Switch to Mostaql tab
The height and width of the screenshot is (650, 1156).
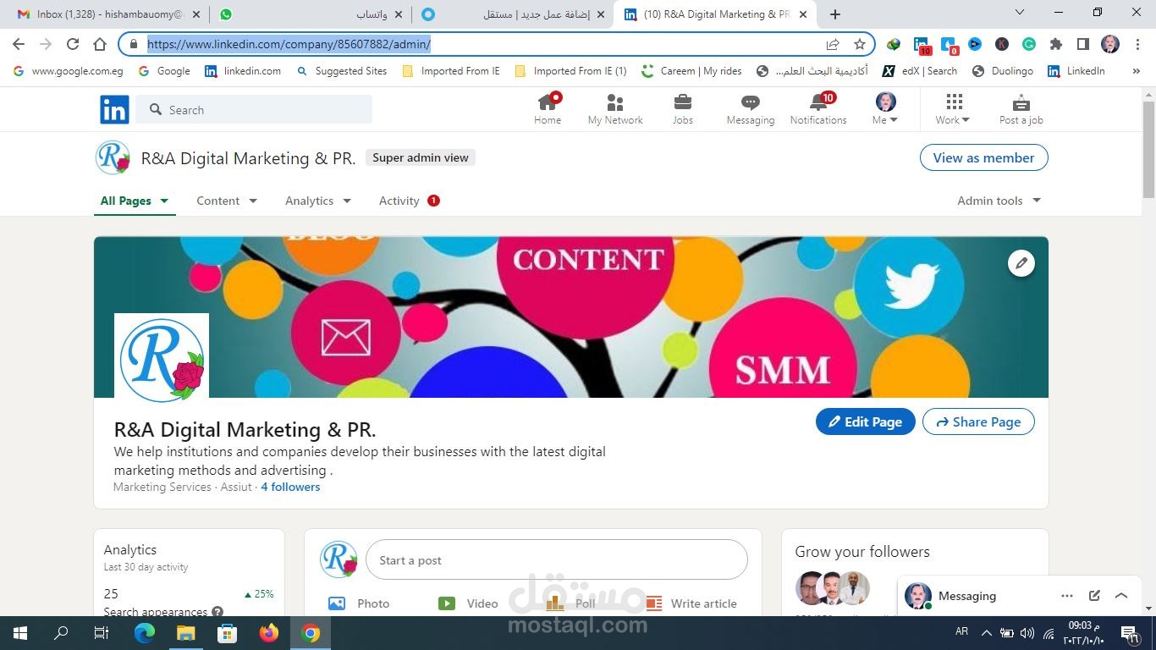click(x=514, y=14)
